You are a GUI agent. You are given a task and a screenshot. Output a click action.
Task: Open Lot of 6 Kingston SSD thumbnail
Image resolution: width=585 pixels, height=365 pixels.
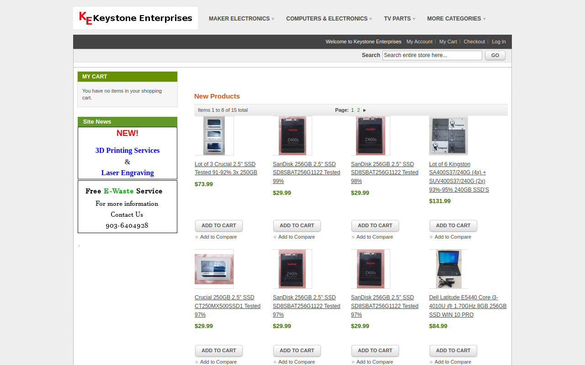[448, 136]
